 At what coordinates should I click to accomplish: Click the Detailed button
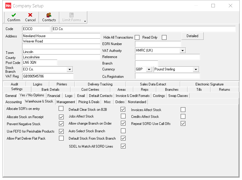[x=192, y=36]
